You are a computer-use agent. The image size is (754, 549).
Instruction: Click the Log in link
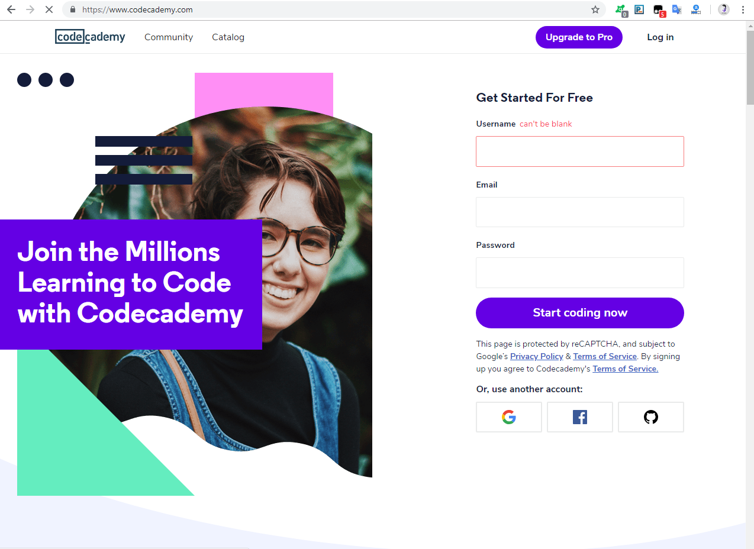[660, 37]
